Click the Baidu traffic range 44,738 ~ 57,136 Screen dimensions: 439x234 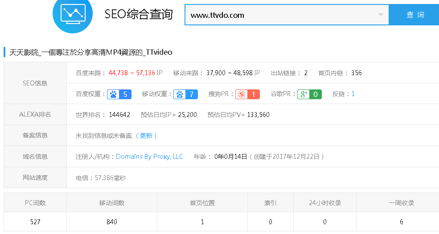pyautogui.click(x=131, y=73)
